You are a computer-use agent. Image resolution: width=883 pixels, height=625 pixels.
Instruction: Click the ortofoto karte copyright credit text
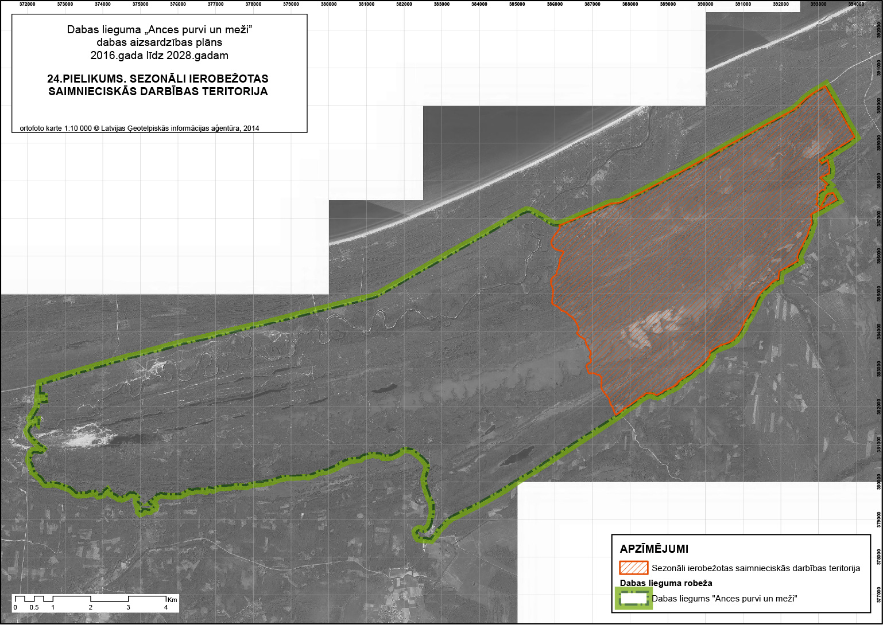[x=140, y=128]
